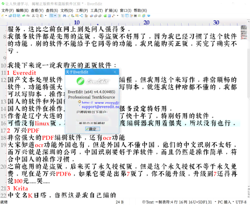Click the support@everedit email link
This screenshot has height=205, width=250.
[x=100, y=107]
